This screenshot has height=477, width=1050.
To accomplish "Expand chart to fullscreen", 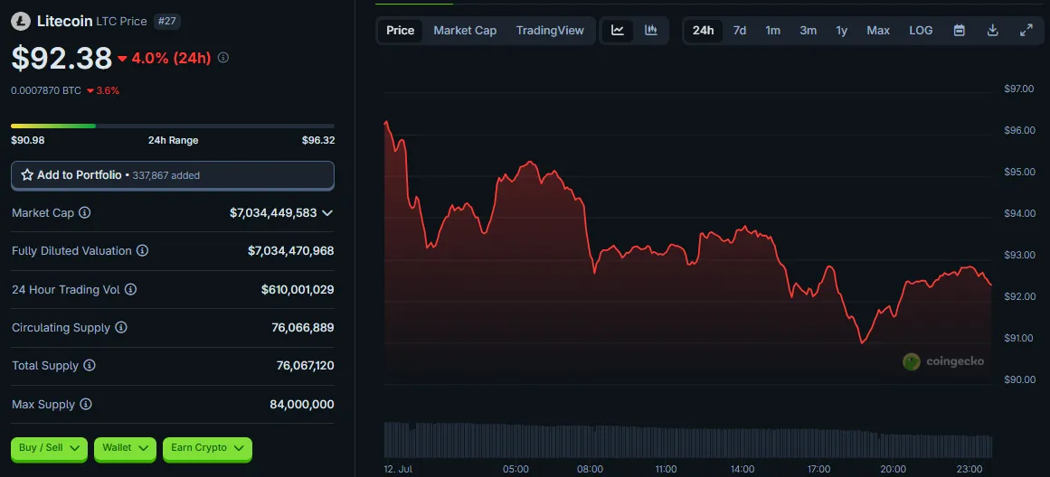I will (x=1026, y=30).
